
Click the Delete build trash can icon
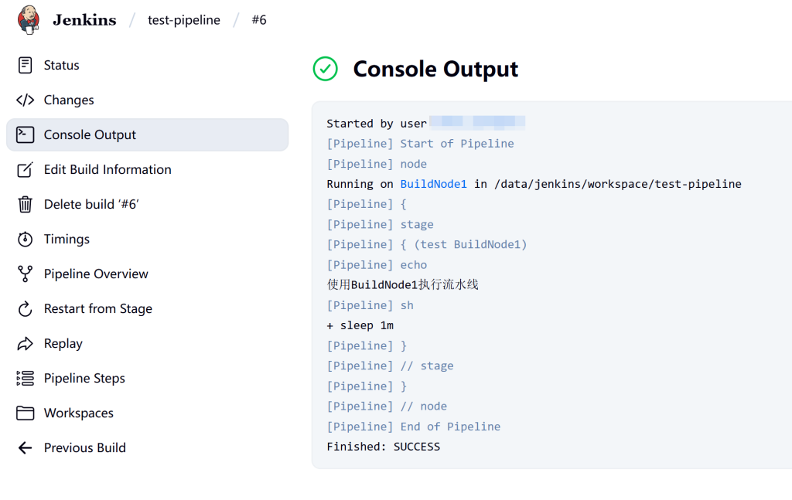click(26, 205)
